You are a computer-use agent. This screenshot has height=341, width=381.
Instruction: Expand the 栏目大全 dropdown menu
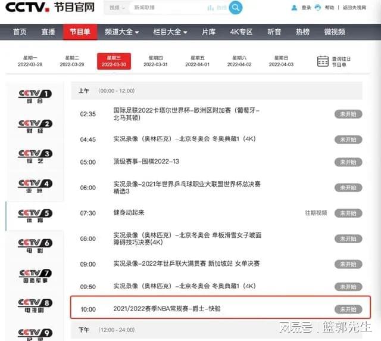[x=170, y=32]
